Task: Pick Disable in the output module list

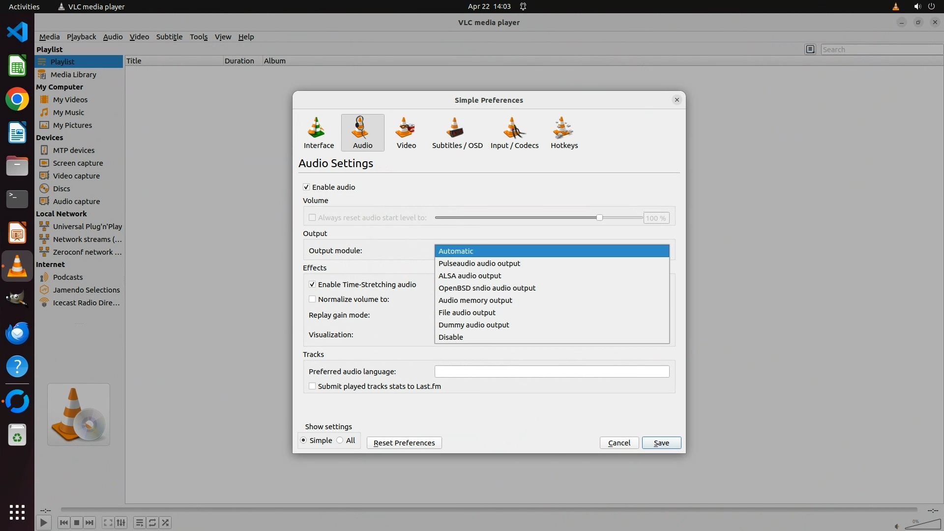Action: click(450, 337)
